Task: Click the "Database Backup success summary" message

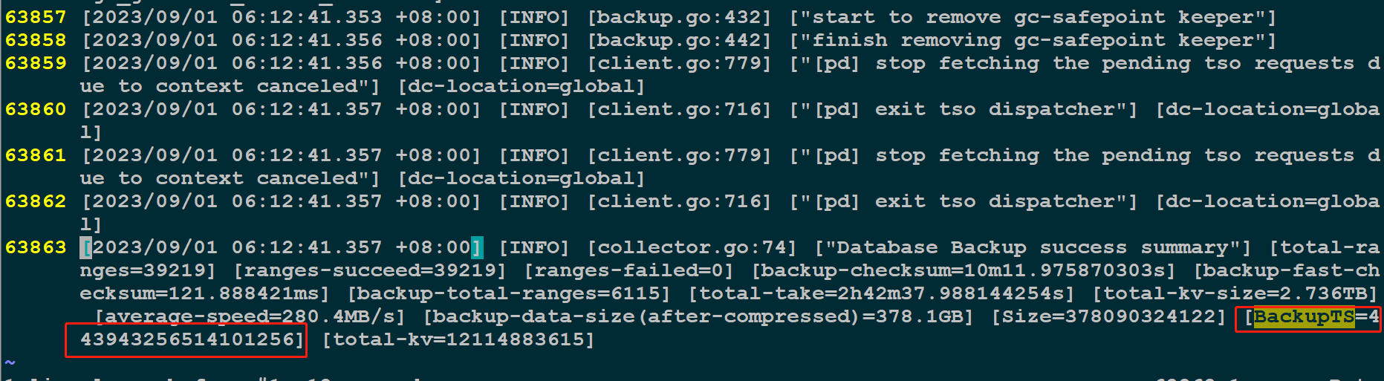Action: [x=1033, y=247]
